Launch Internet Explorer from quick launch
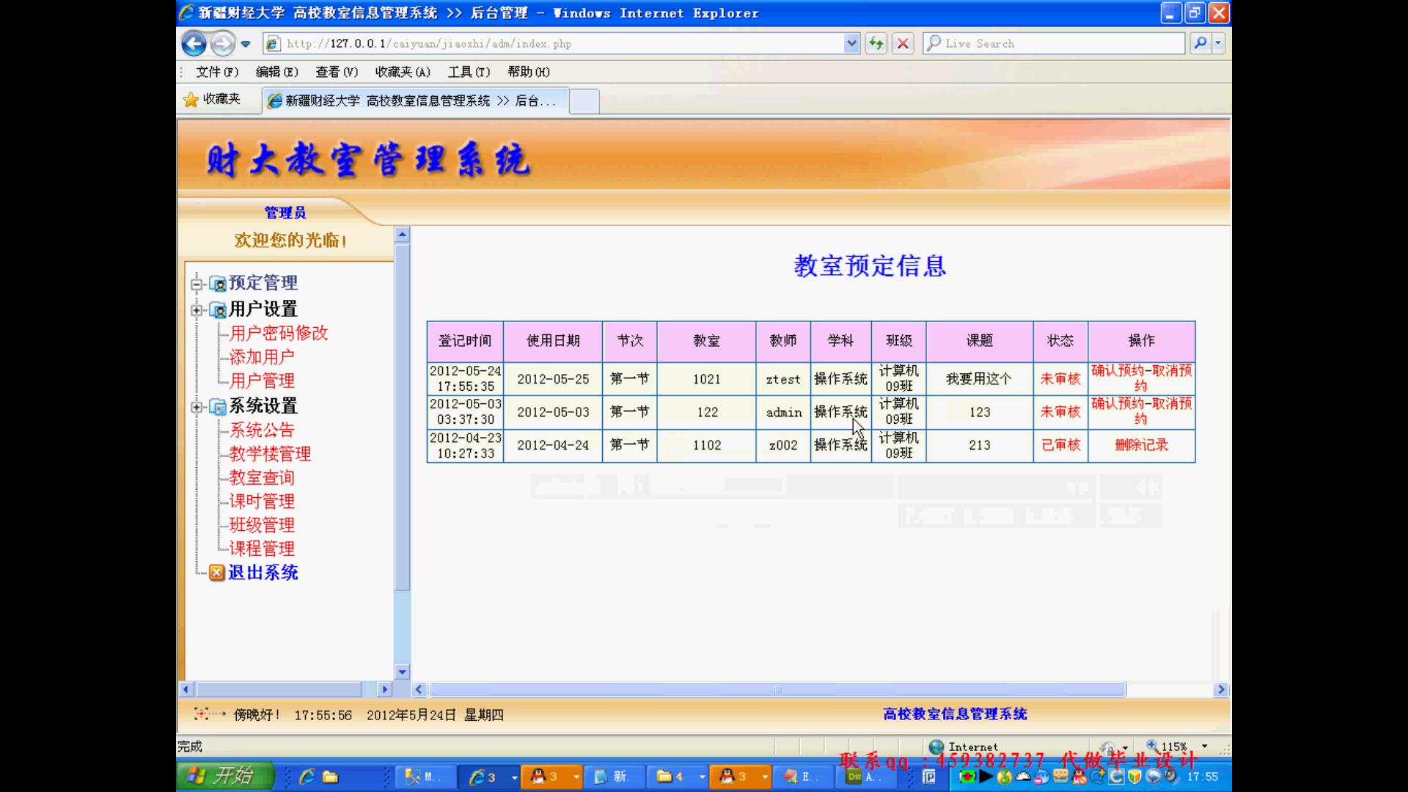1408x792 pixels. [x=307, y=777]
